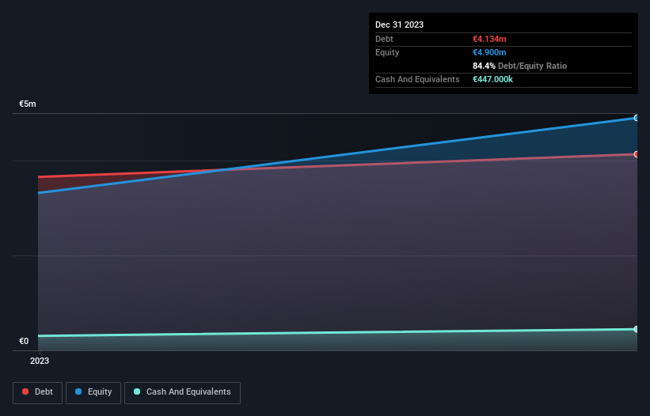Click the blue Equity legend dot
Viewport: 650px width, 416px height.
tap(78, 391)
